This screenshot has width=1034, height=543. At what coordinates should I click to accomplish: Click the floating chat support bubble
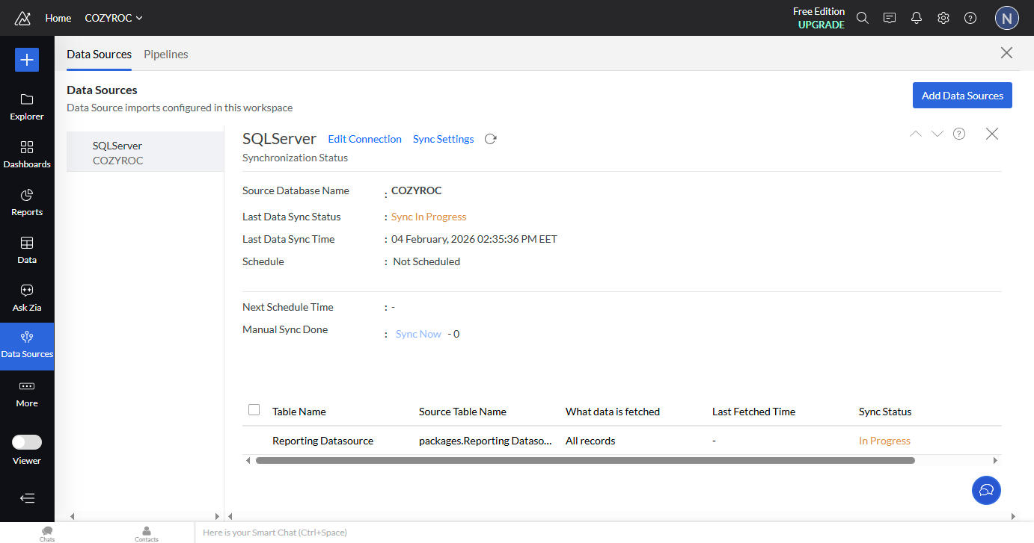tap(985, 490)
